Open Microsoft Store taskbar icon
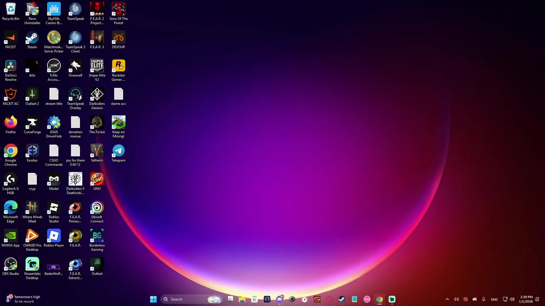Viewport: 545px width, 306px height. point(255,299)
